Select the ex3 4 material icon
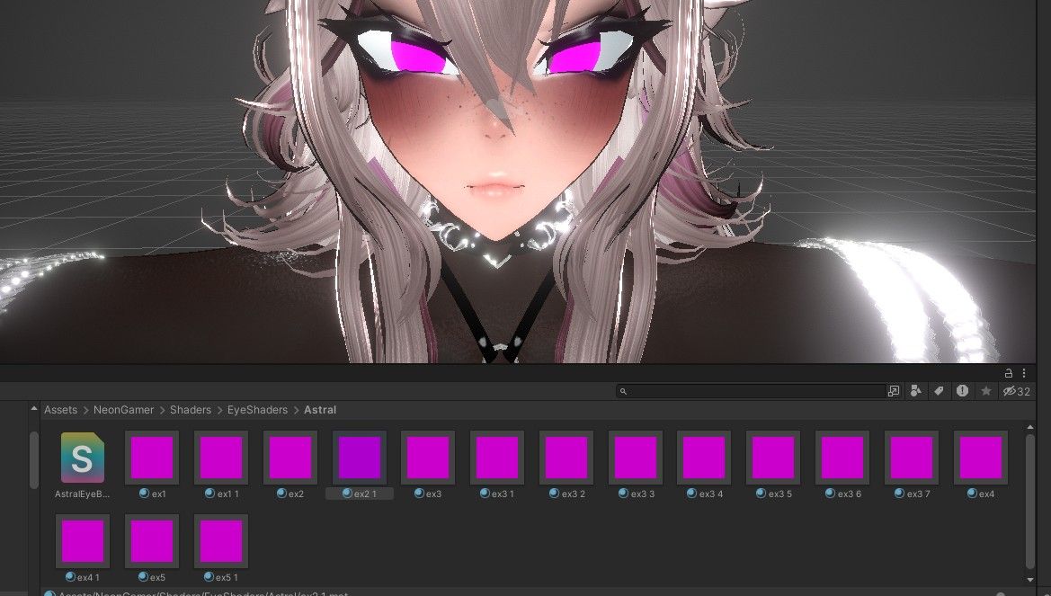This screenshot has width=1051, height=596. point(704,458)
